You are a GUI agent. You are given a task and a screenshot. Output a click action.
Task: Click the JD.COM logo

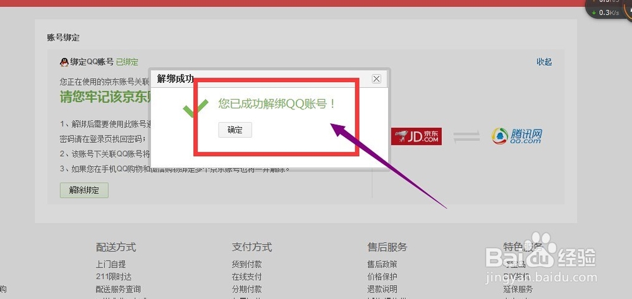coord(416,137)
